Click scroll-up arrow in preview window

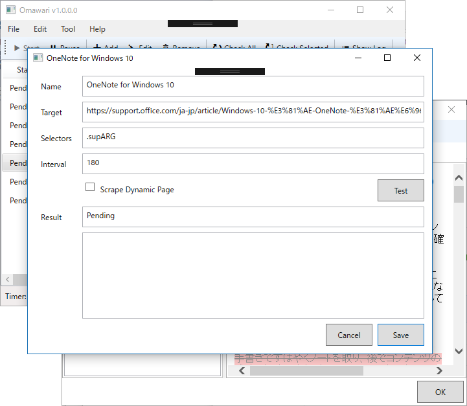pos(459,178)
